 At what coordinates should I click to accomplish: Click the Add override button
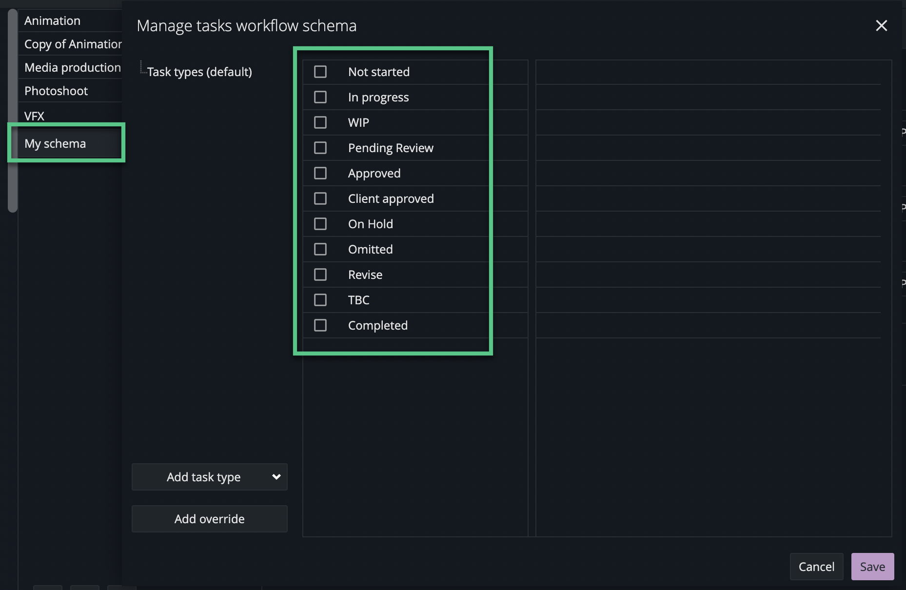click(210, 519)
